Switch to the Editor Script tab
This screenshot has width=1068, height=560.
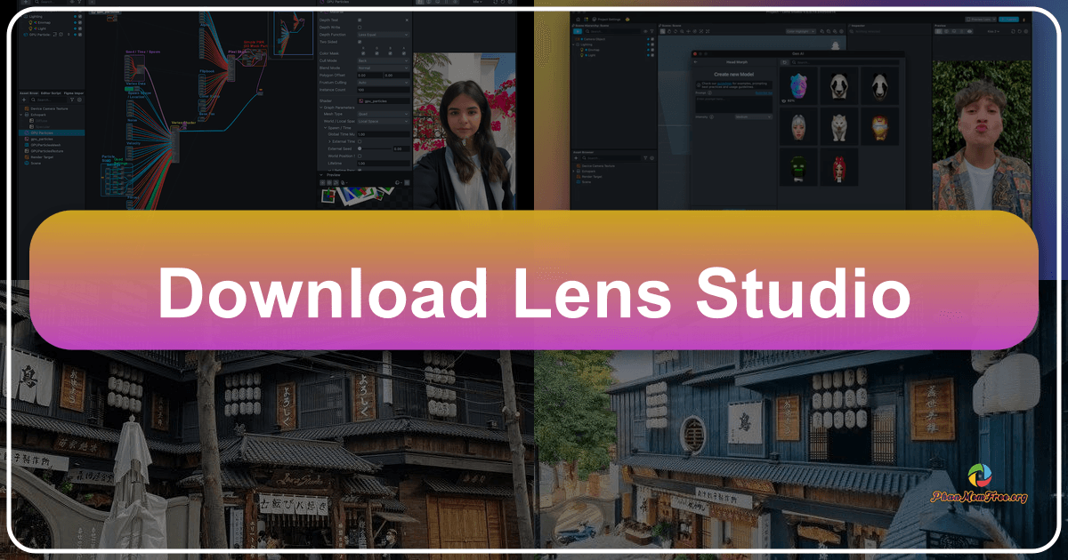pyautogui.click(x=50, y=93)
